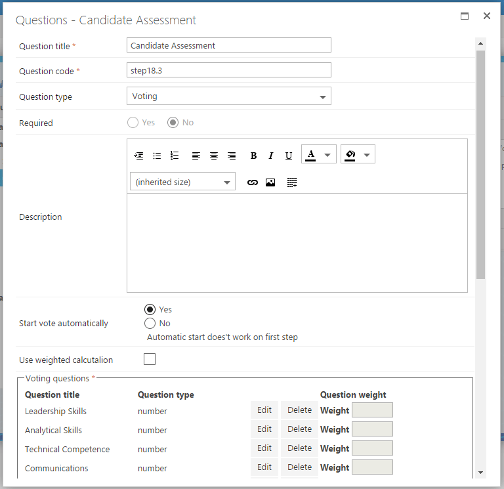Insert a table in the description
Screen dimensions: 504x489
pos(292,182)
